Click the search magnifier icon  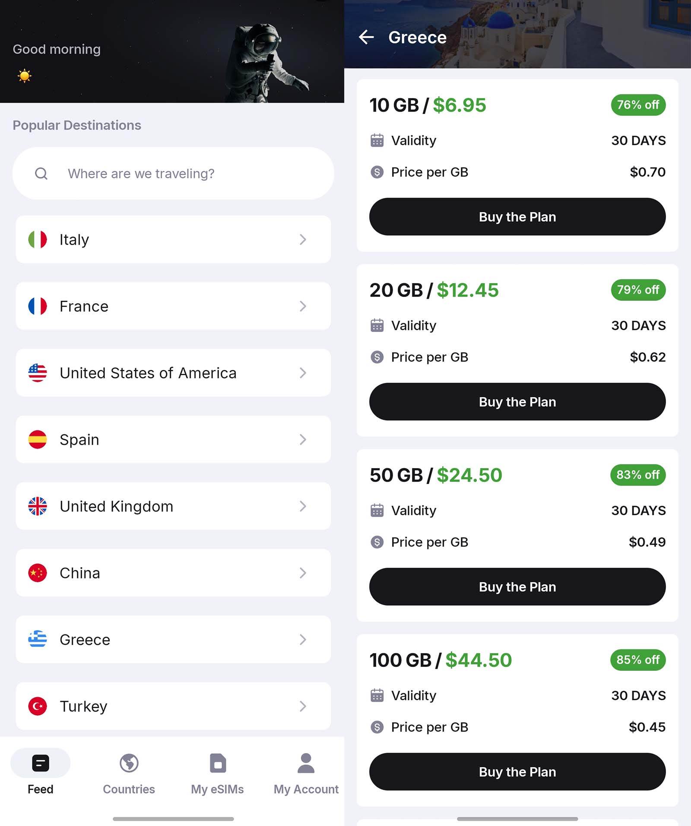pyautogui.click(x=41, y=174)
